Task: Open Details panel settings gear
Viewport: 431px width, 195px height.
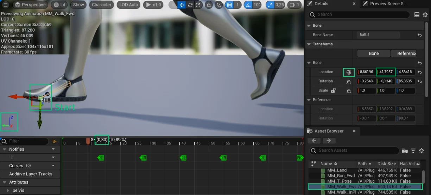Action: tap(425, 14)
